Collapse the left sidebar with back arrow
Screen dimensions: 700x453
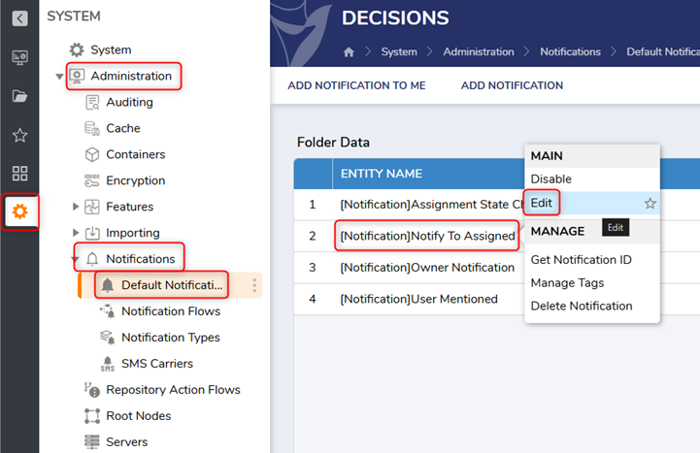[x=19, y=17]
